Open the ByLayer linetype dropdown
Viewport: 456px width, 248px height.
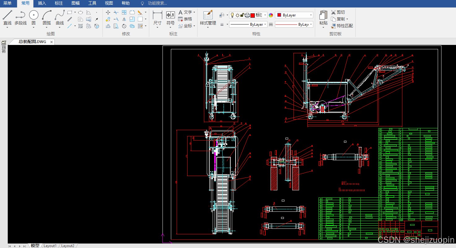(248, 24)
